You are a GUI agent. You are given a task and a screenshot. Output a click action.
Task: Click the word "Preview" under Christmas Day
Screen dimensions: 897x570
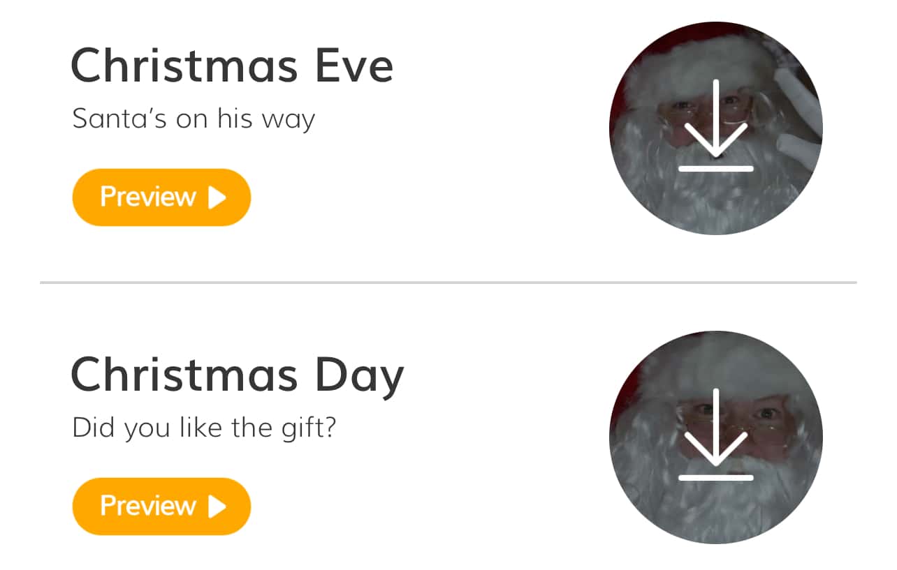[148, 507]
